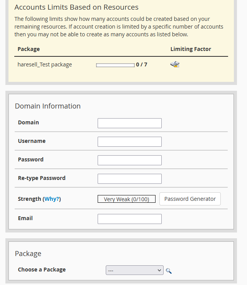Click into the Password field
This screenshot has width=247, height=285.
[129, 160]
